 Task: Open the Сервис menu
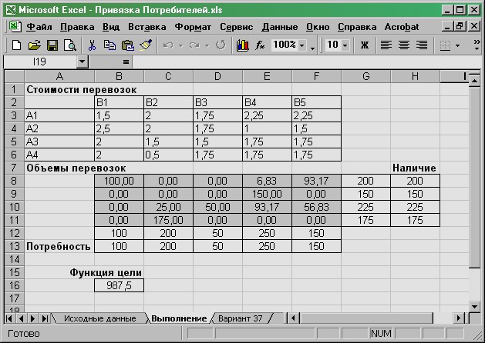pyautogui.click(x=236, y=27)
